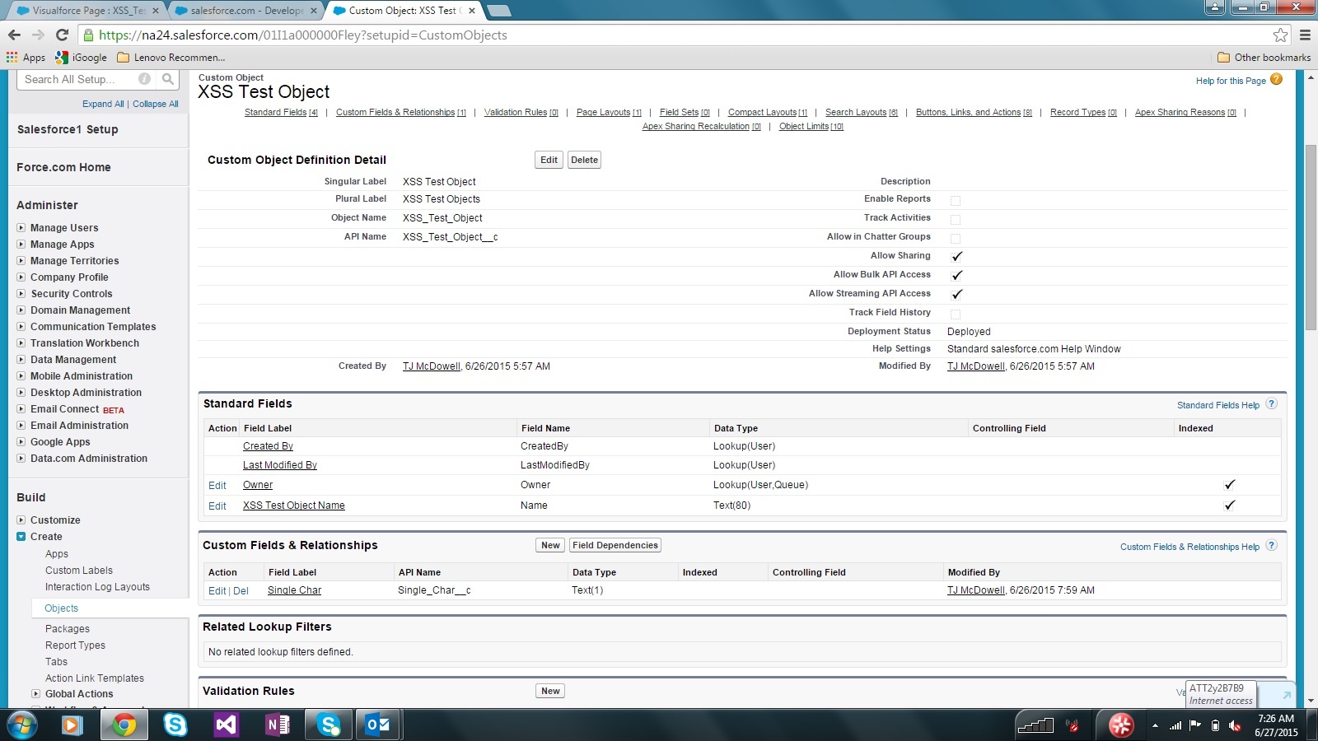Expand Email Administration in sidebar

21,426
